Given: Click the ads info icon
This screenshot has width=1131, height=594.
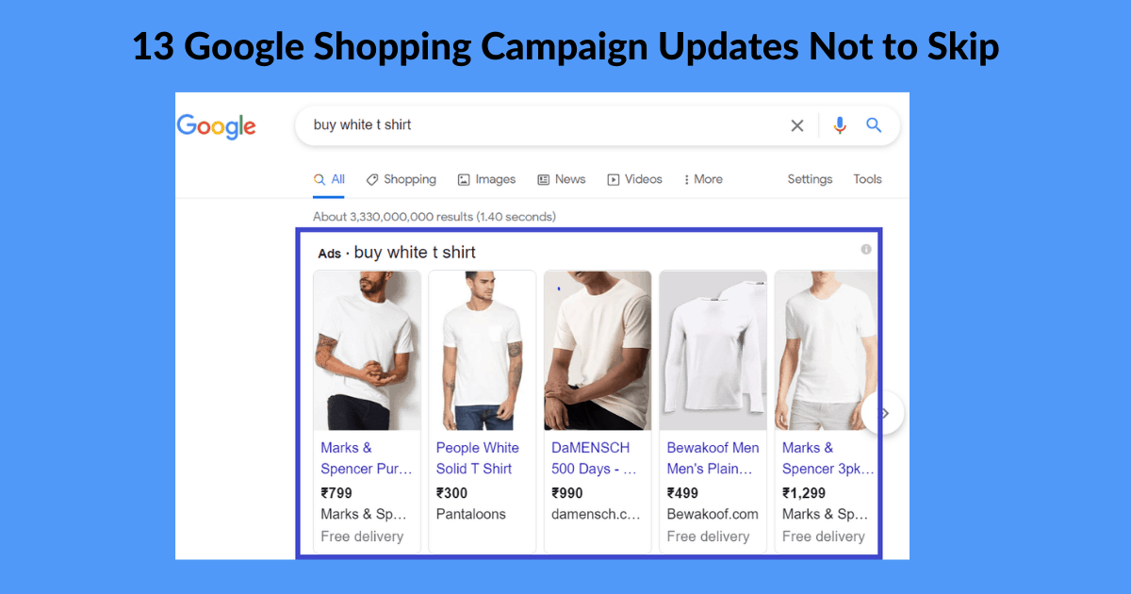Looking at the screenshot, I should click(866, 250).
